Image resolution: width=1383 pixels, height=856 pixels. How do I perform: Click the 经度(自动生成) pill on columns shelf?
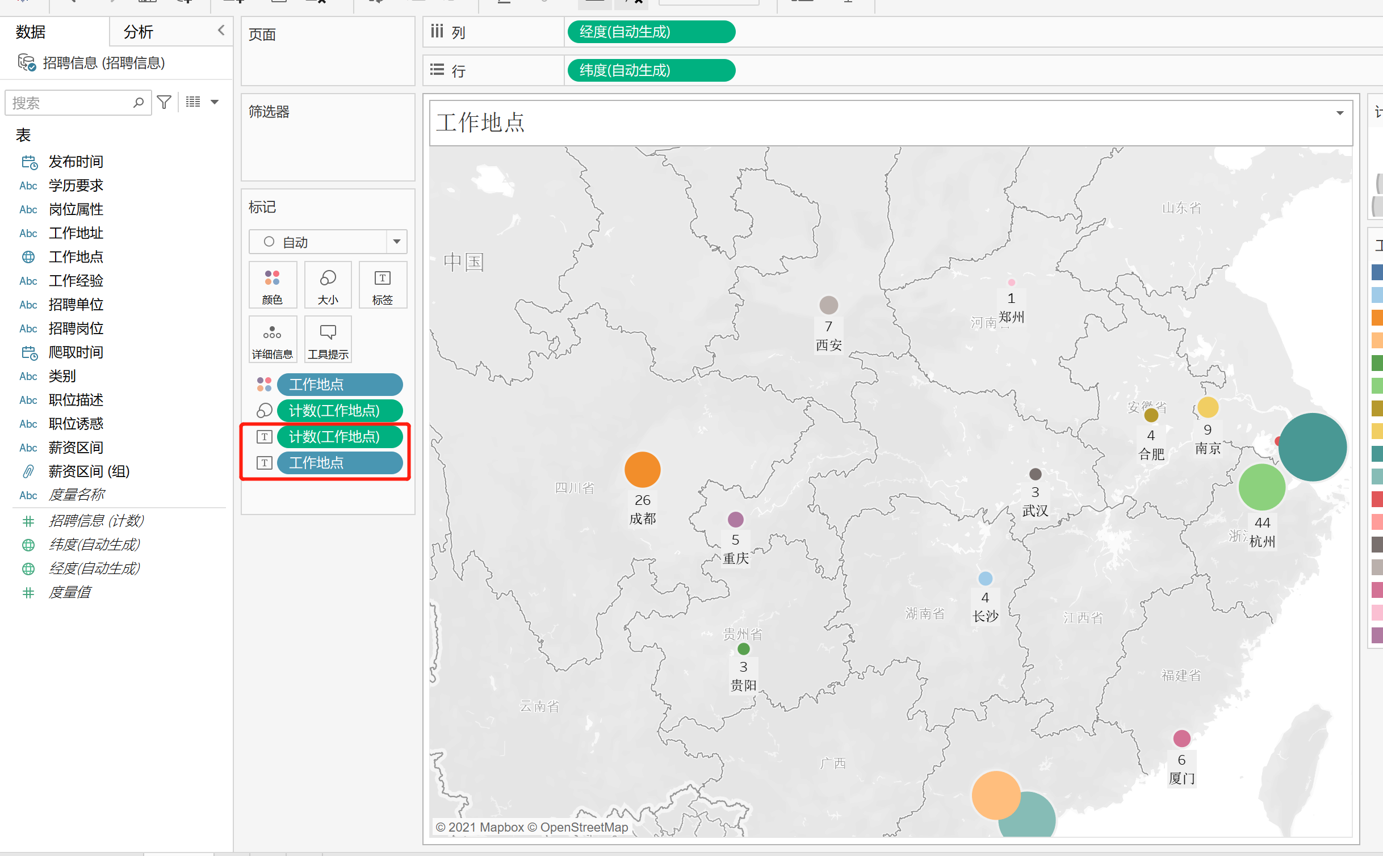[651, 32]
